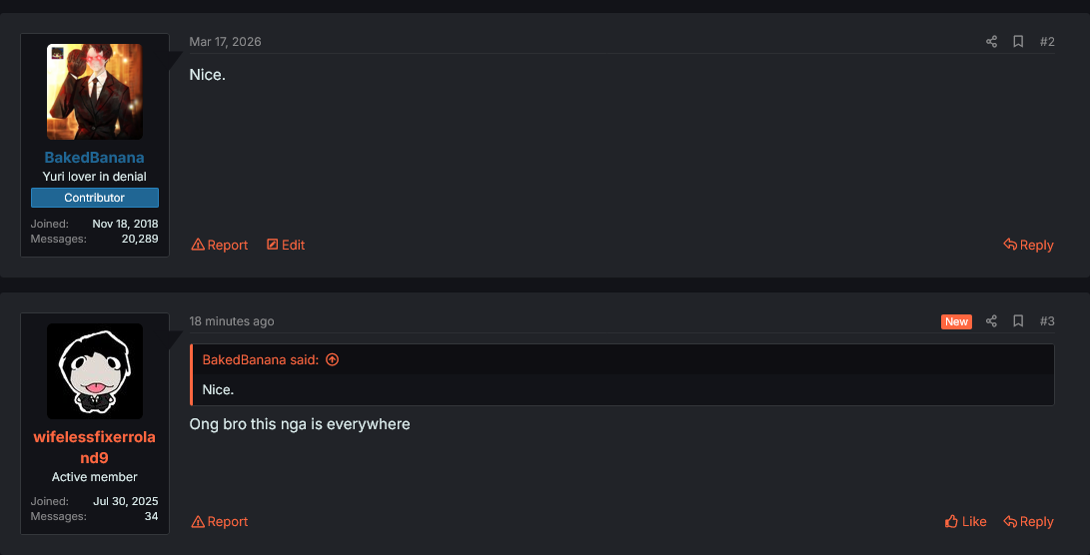1090x555 pixels.
Task: Click the Contributor badge
Action: [x=95, y=198]
